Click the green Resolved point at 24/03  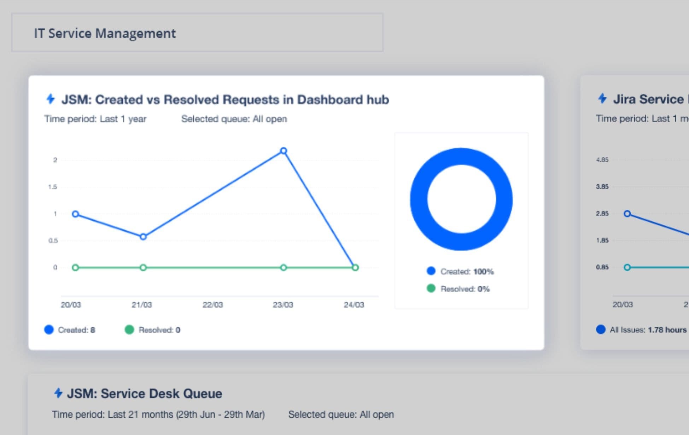[355, 268]
